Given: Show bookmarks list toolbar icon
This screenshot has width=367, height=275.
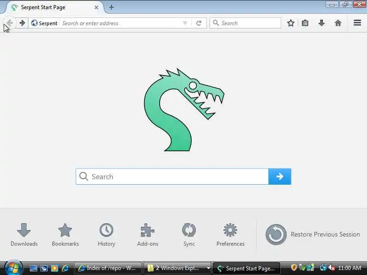Looking at the screenshot, I should click(x=305, y=23).
